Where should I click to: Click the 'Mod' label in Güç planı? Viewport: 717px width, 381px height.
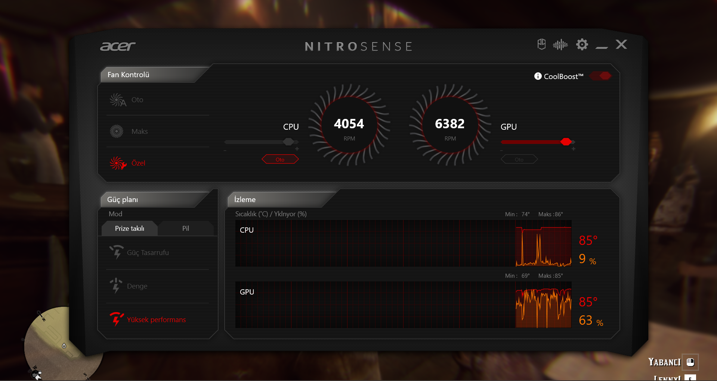coord(115,214)
